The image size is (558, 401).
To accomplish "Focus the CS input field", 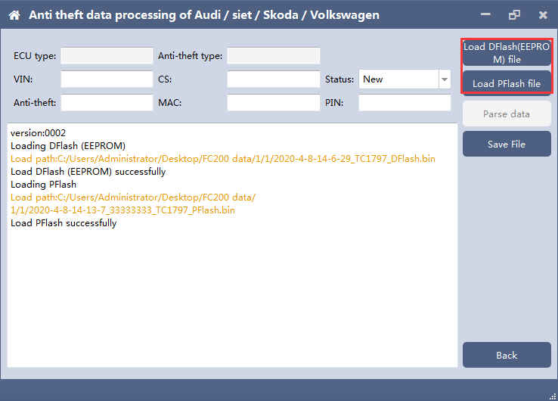I will [274, 79].
